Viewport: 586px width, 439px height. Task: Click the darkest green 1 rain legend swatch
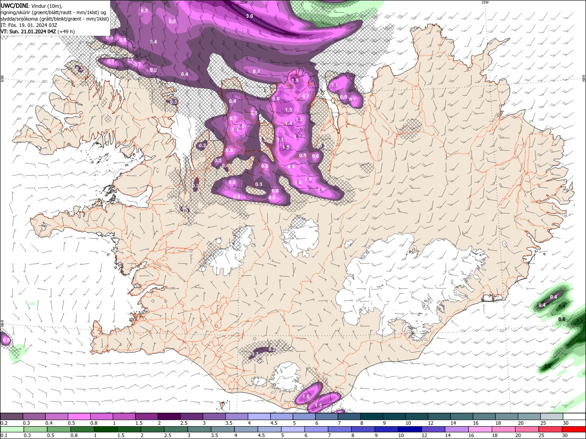click(105, 429)
